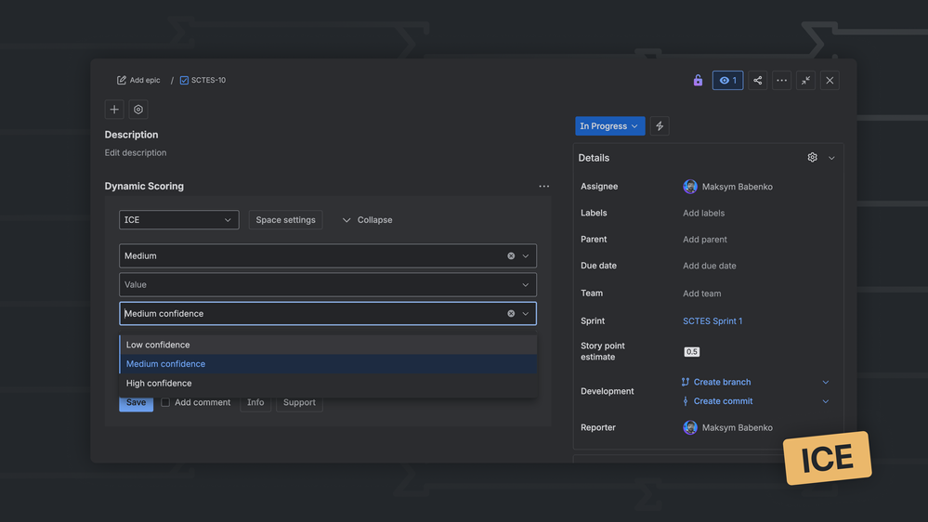Open the In Progress status dropdown

coord(609,126)
